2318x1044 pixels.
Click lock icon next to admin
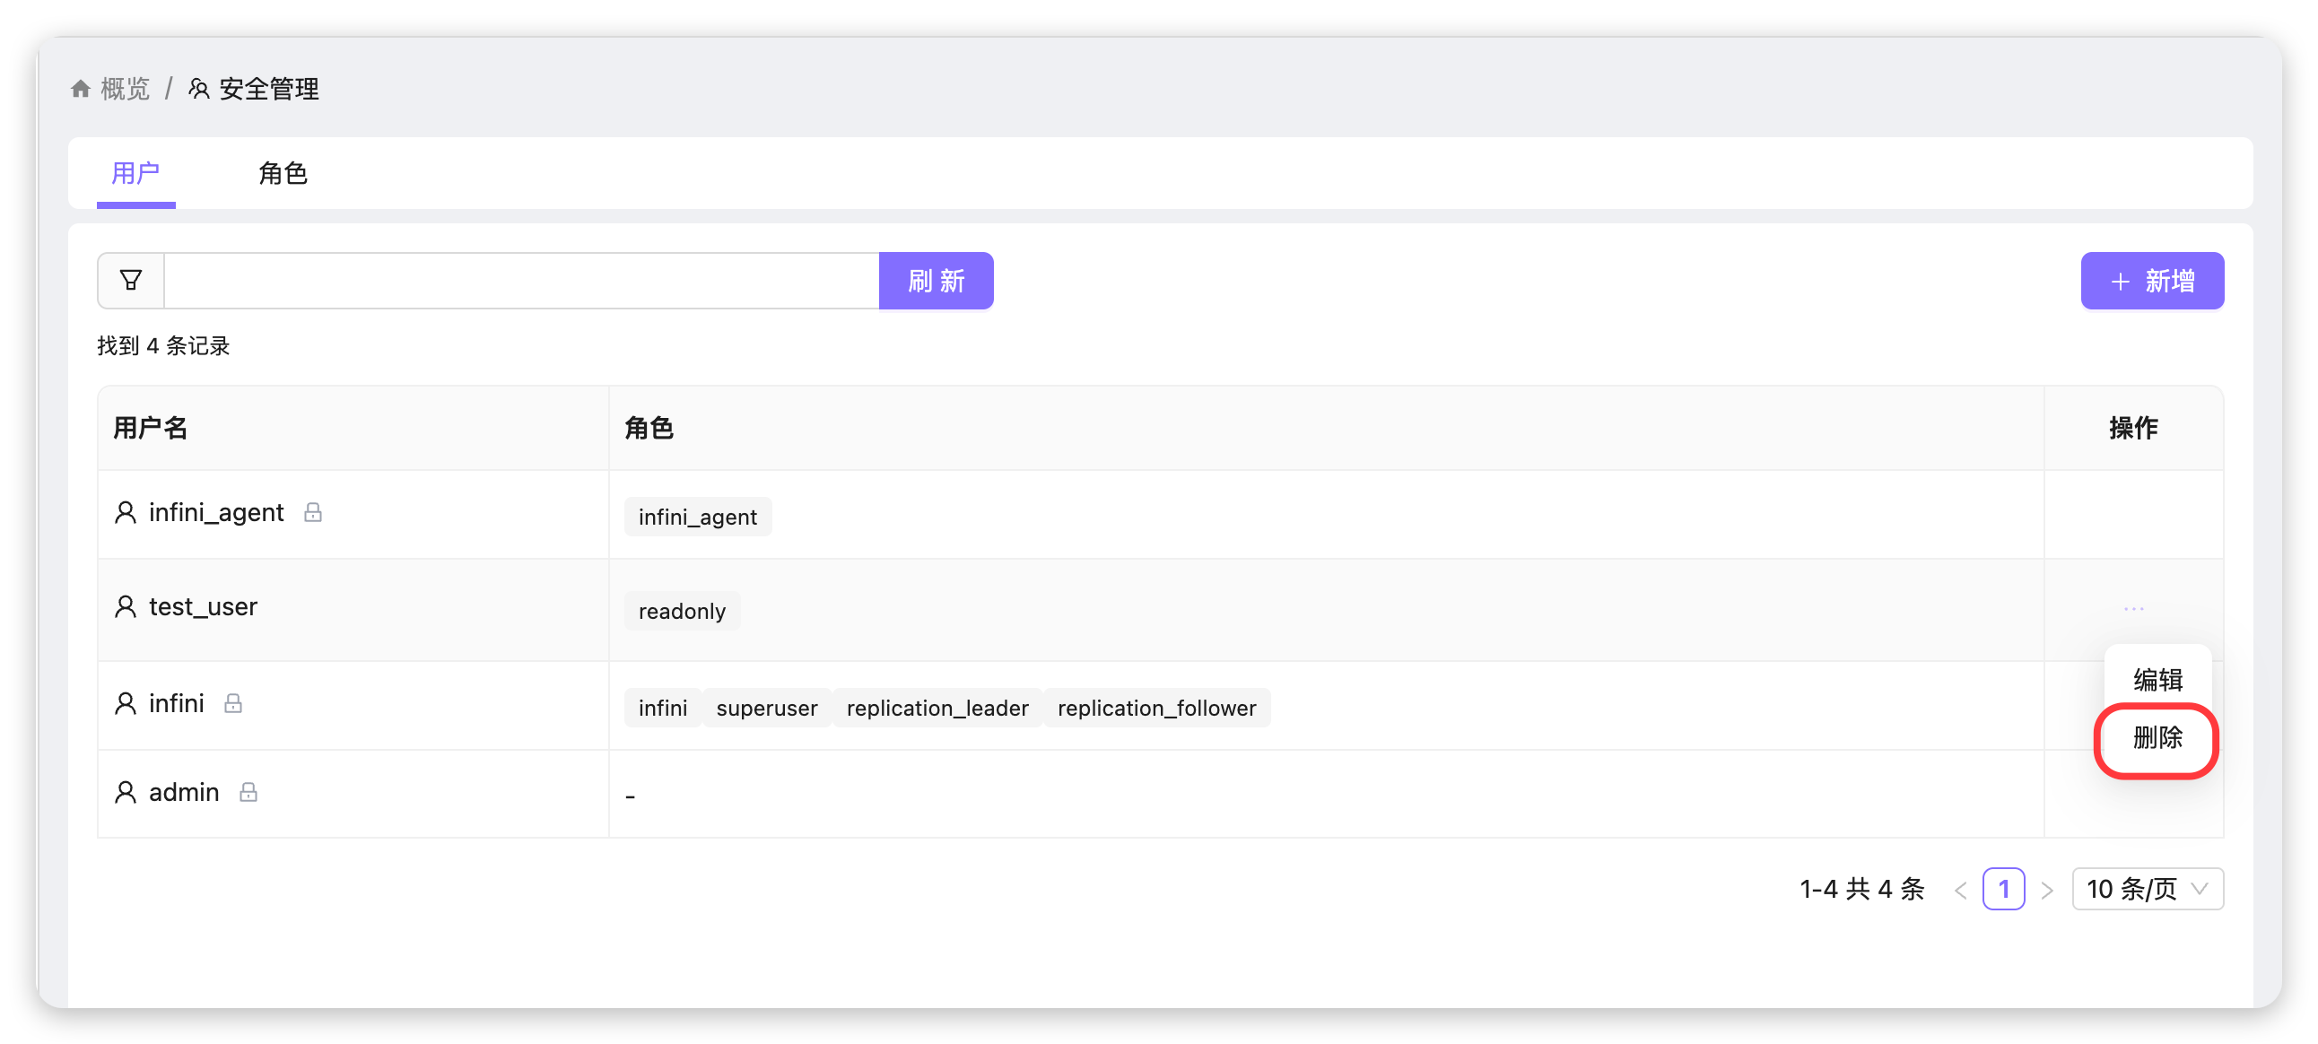(x=248, y=792)
